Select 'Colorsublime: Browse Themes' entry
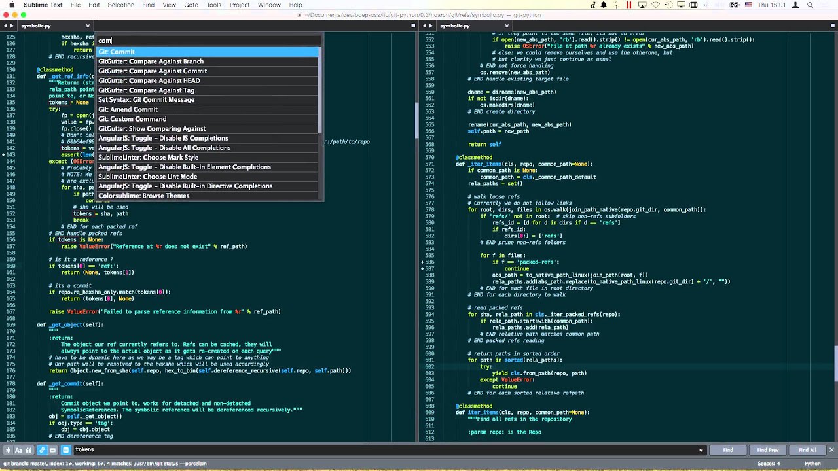The image size is (838, 471). coord(208,196)
